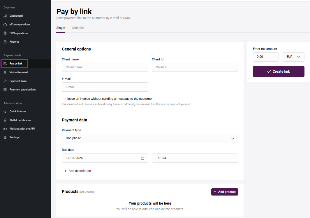Click the Payment links chain icon
310x218 pixels.
coord(5,81)
